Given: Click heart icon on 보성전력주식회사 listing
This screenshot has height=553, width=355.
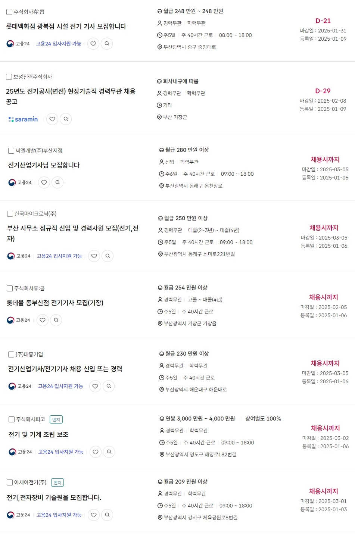Looking at the screenshot, I should click(52, 119).
